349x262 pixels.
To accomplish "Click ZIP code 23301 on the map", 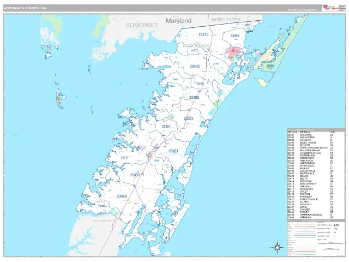I will point(173,151).
